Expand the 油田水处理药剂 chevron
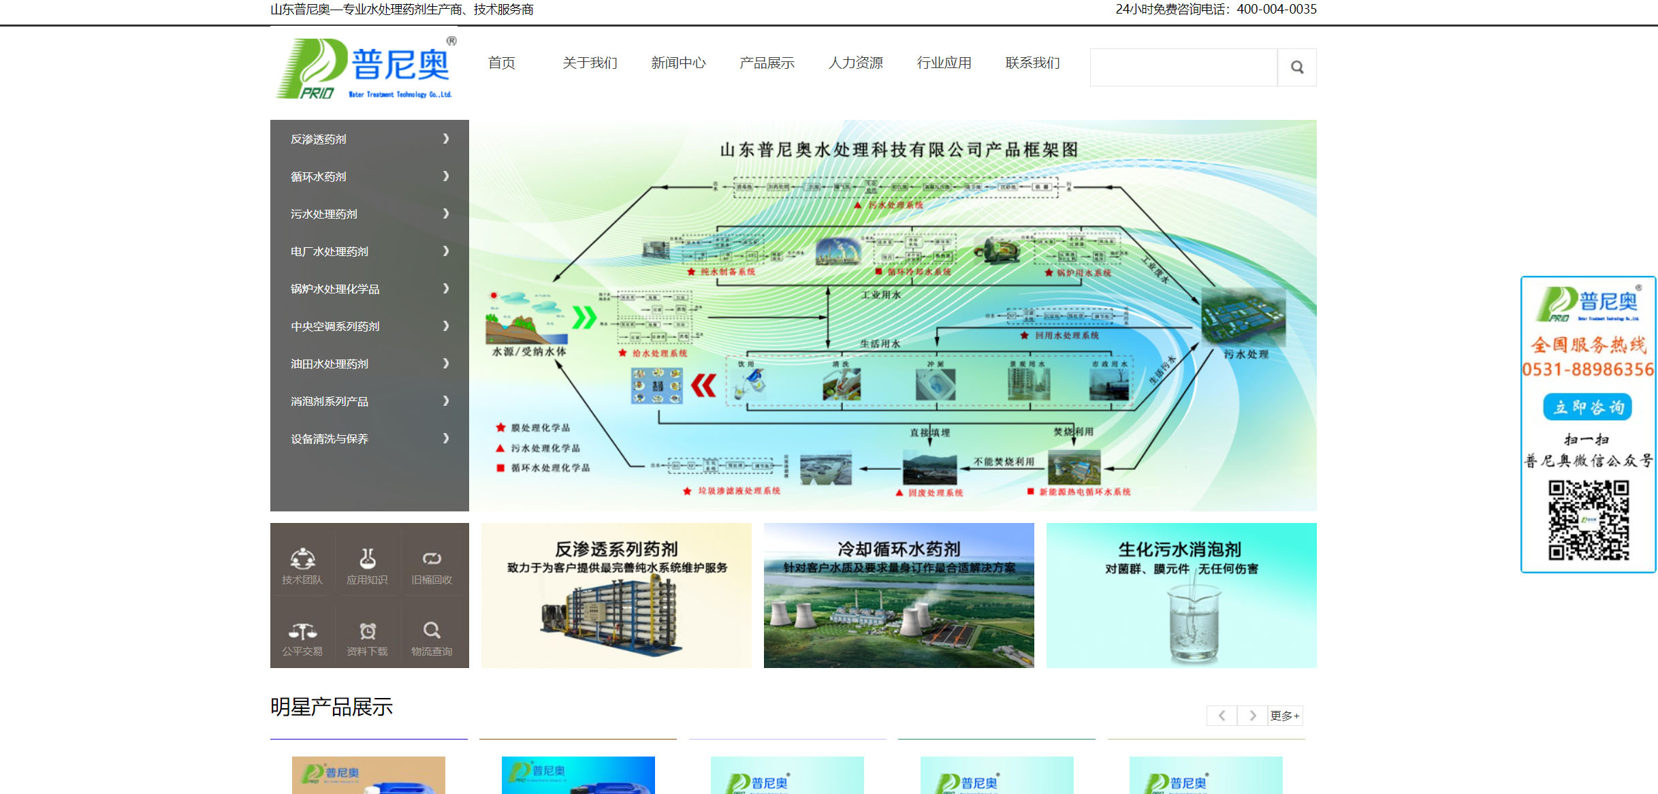 point(446,364)
